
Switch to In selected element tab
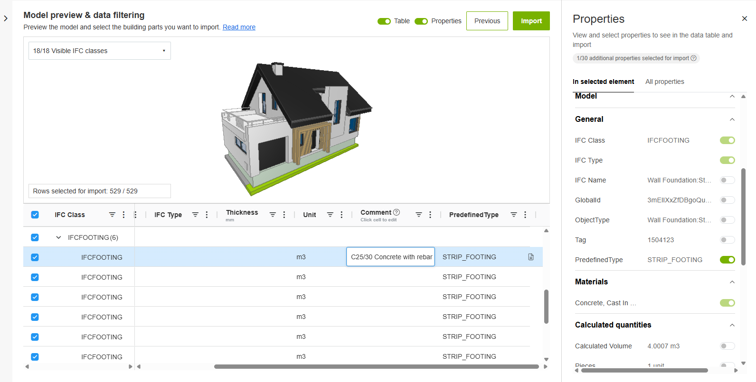point(603,82)
